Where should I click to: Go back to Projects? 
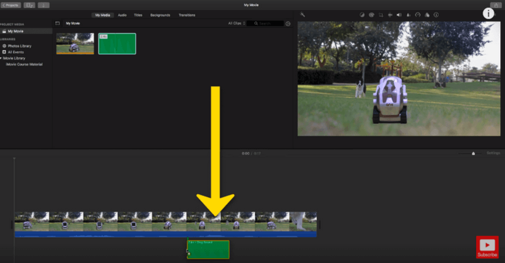tap(11, 5)
